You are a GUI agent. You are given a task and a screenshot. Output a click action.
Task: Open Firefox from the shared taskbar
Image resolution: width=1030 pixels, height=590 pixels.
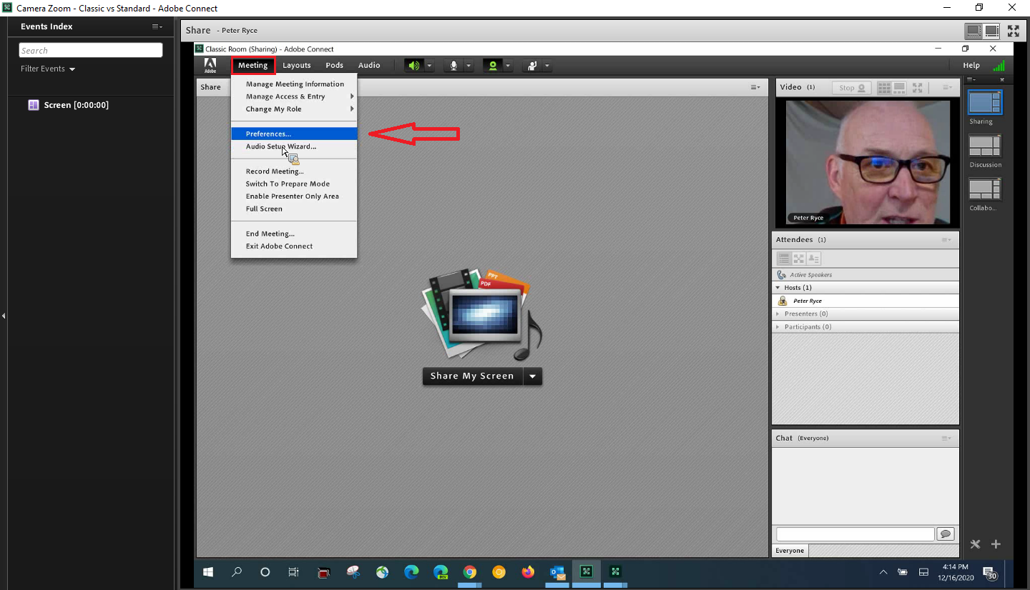528,572
